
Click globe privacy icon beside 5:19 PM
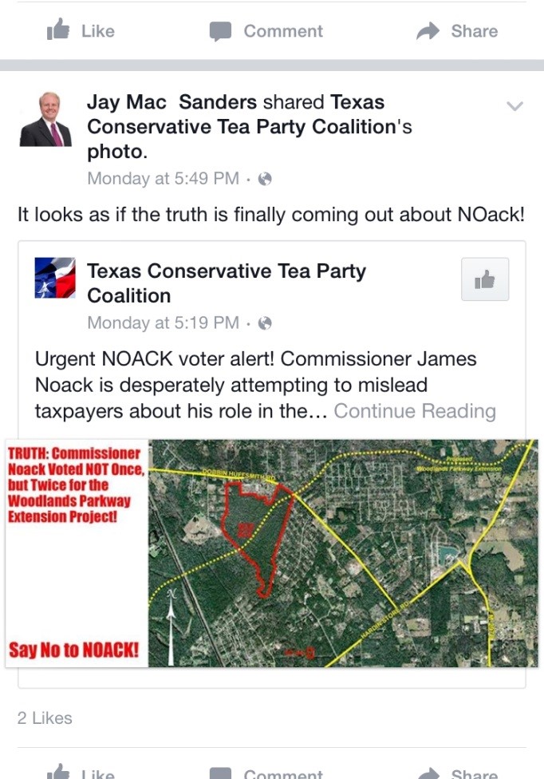[265, 323]
